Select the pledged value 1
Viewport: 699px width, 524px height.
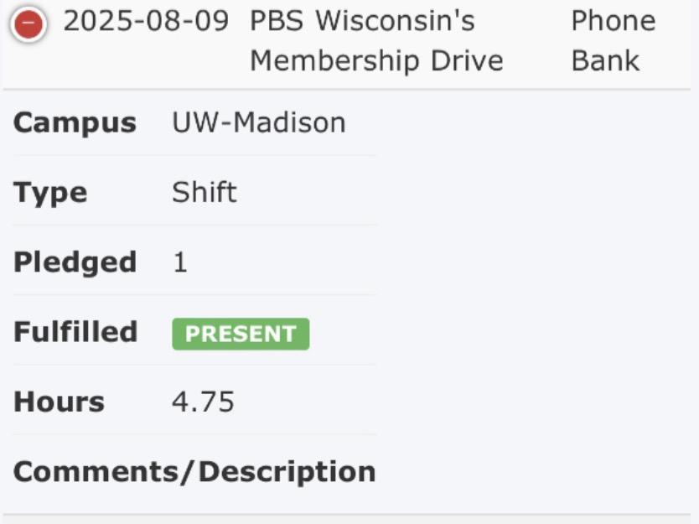pos(180,263)
